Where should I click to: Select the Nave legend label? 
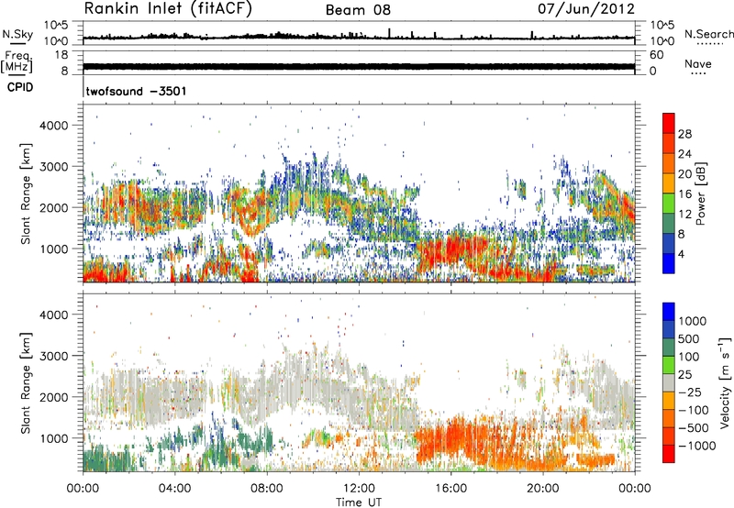click(697, 63)
